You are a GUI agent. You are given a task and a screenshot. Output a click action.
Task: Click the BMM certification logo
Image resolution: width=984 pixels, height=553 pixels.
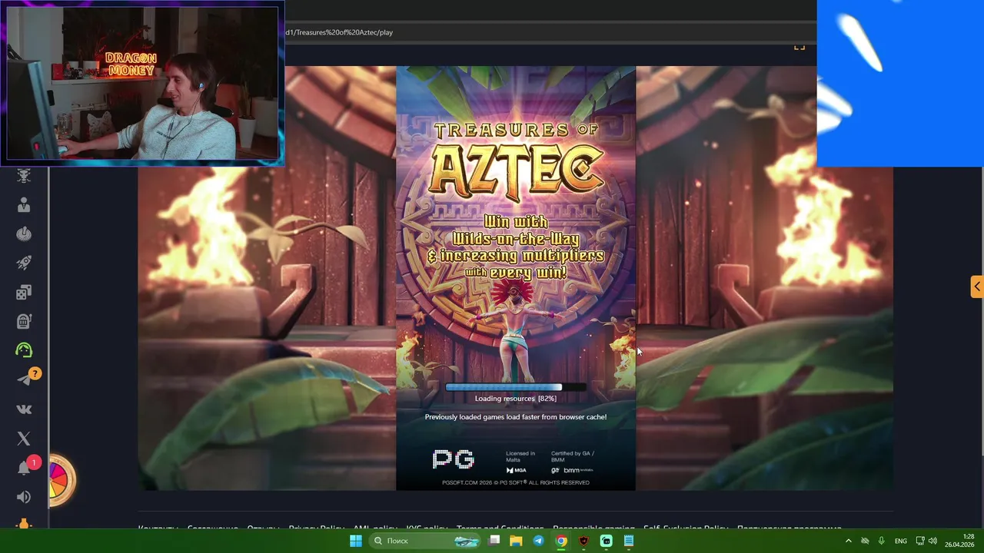578,470
